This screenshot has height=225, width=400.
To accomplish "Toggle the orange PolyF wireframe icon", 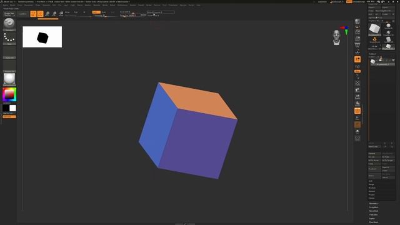I will 357,111.
